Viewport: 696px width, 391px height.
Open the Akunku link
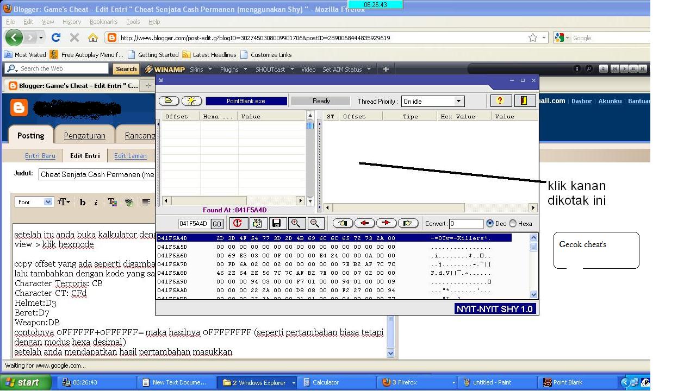(x=610, y=101)
